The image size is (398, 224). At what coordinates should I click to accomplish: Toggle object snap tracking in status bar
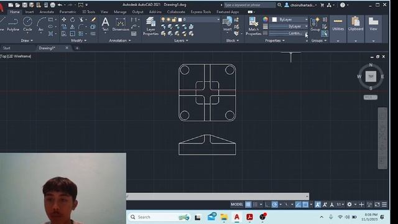tap(298, 205)
